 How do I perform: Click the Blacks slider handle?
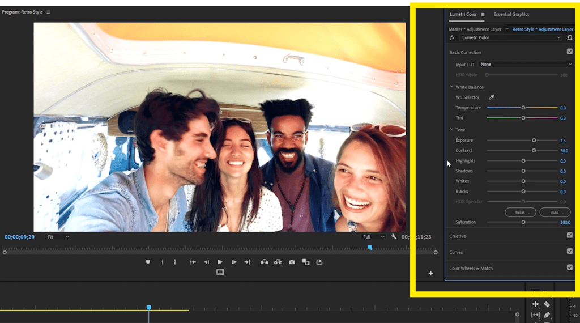523,192
